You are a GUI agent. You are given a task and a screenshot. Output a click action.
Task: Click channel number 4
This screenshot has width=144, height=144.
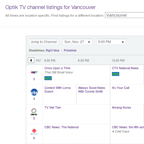(34, 99)
